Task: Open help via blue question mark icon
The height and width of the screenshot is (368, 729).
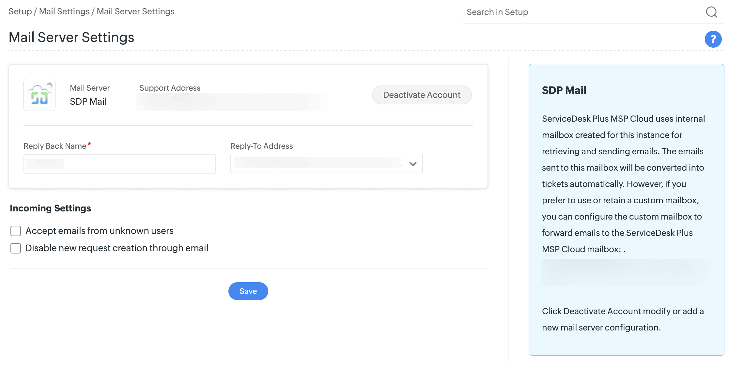Action: (713, 39)
